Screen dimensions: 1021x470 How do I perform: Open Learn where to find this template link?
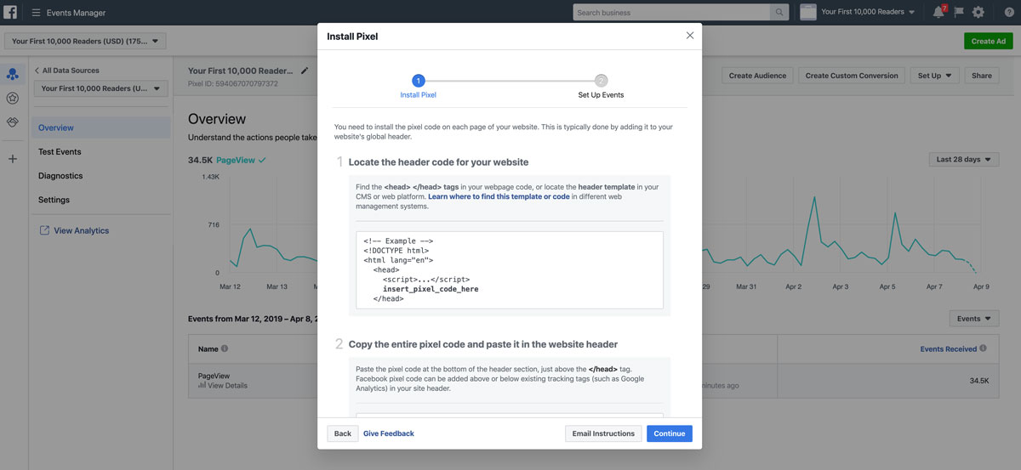pyautogui.click(x=499, y=196)
